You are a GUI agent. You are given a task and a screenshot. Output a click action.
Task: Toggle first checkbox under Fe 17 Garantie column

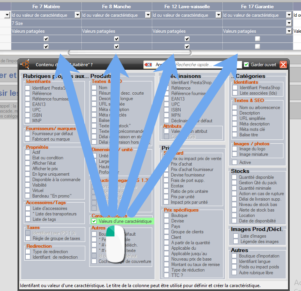[x=257, y=39]
